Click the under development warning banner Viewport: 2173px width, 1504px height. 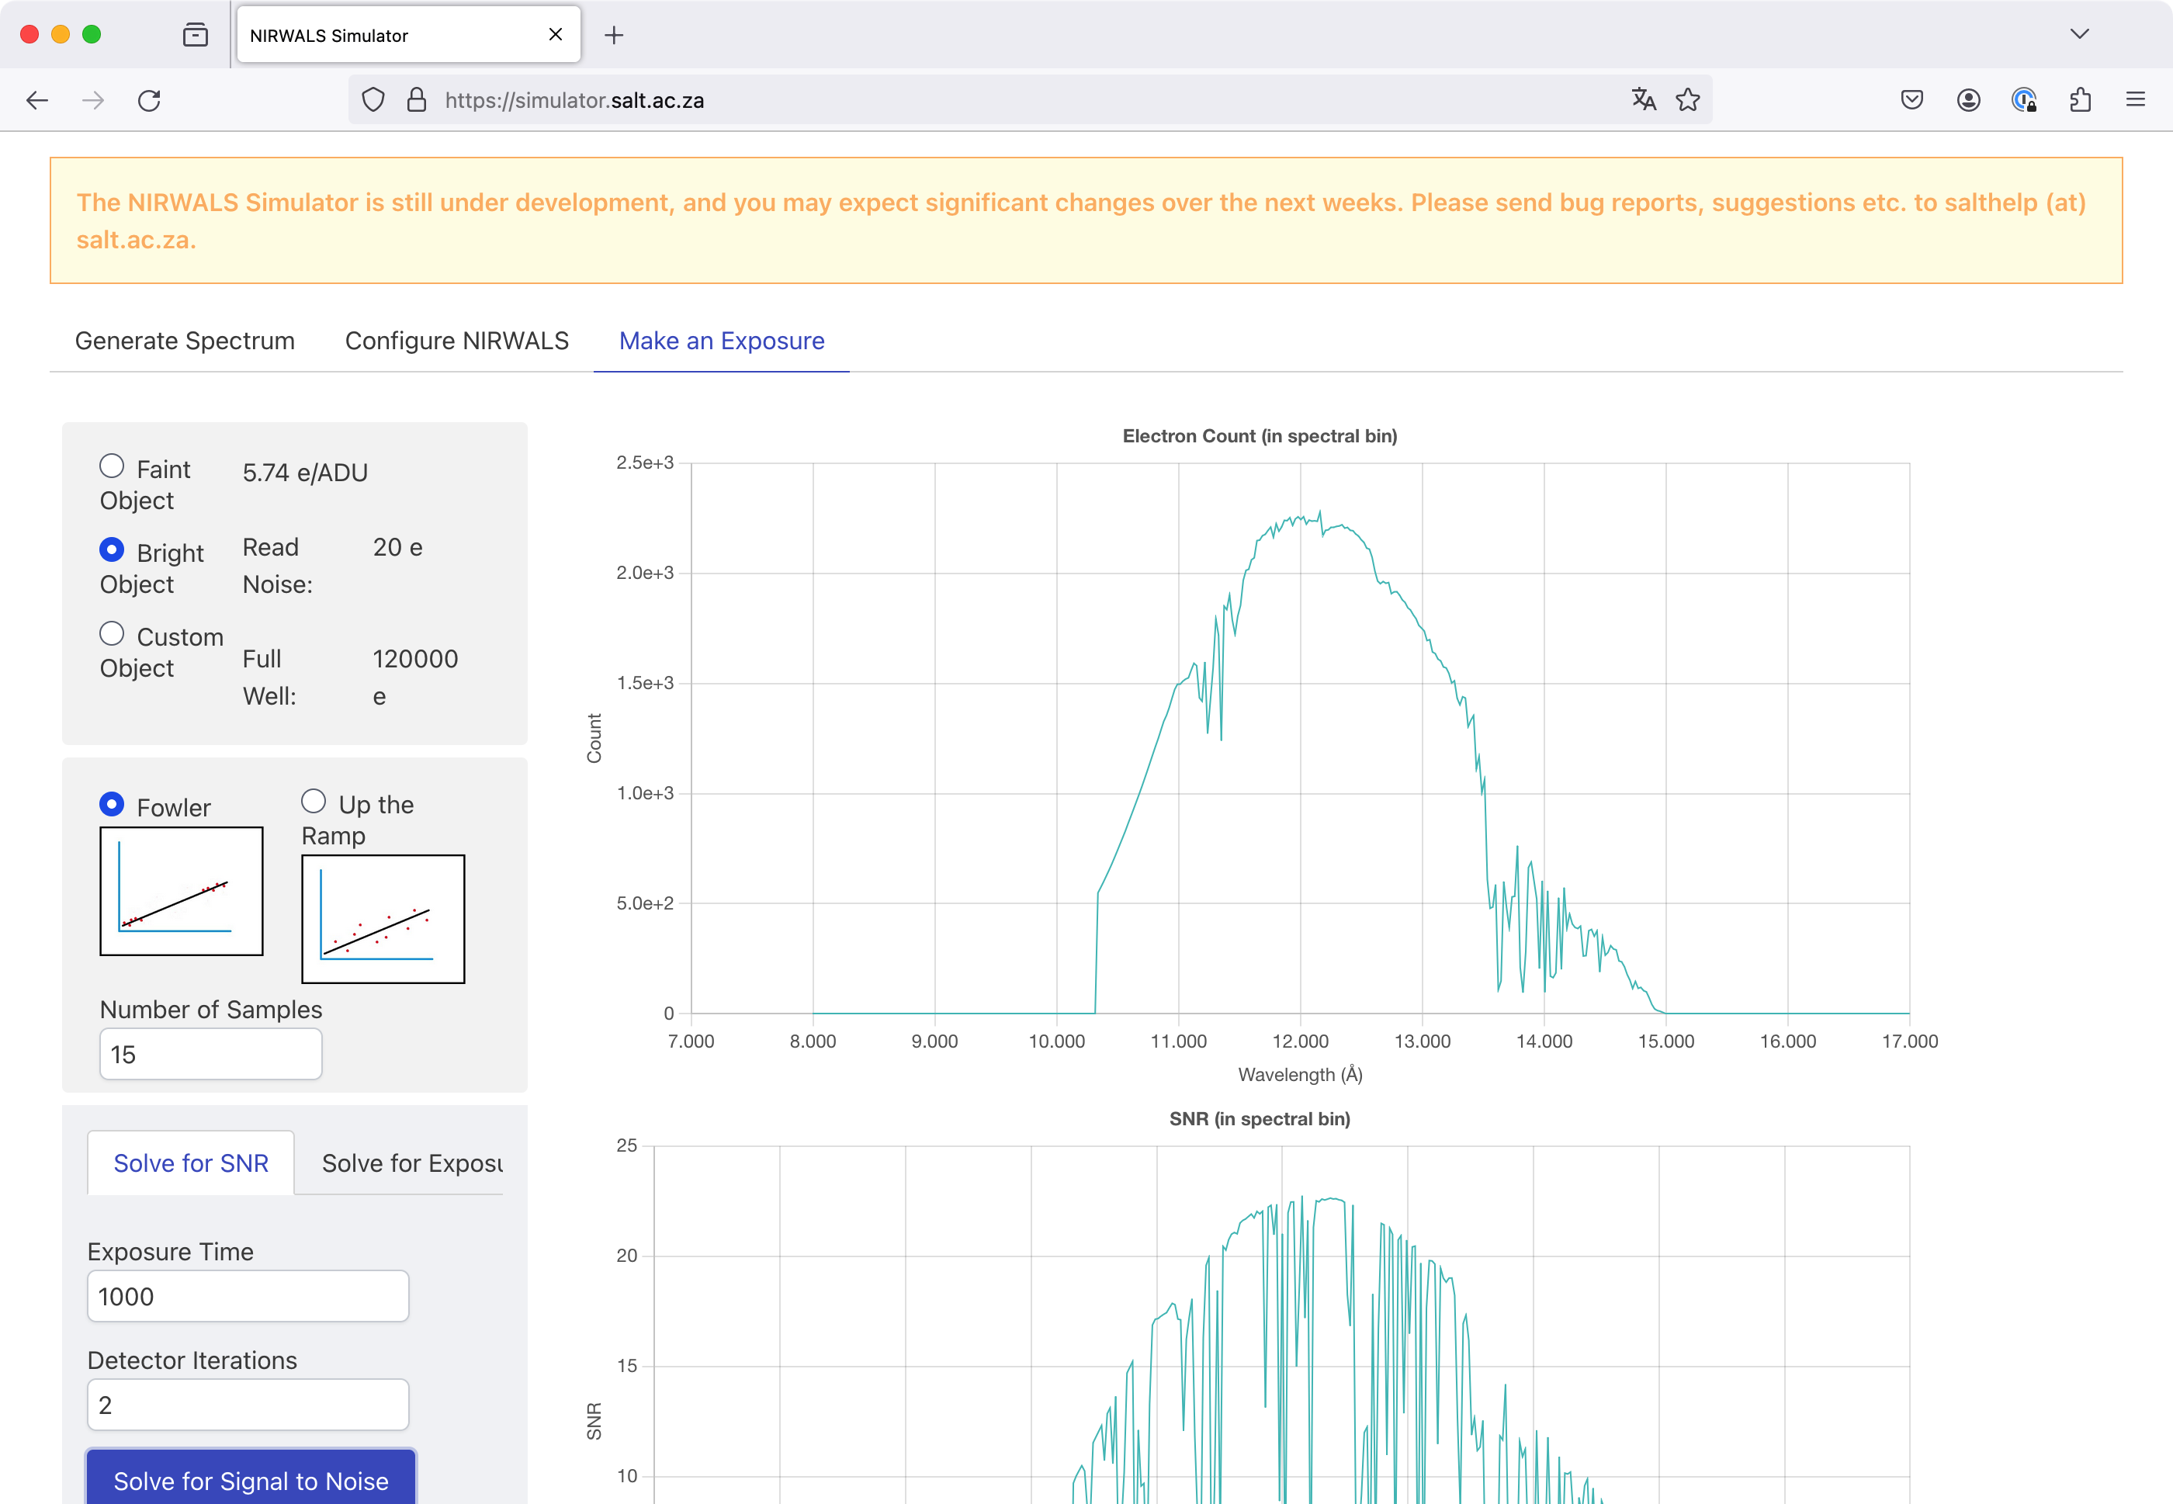coord(1086,220)
